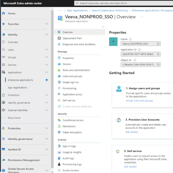Open Owners under Manage
The height and width of the screenshot is (173, 173).
point(67,64)
